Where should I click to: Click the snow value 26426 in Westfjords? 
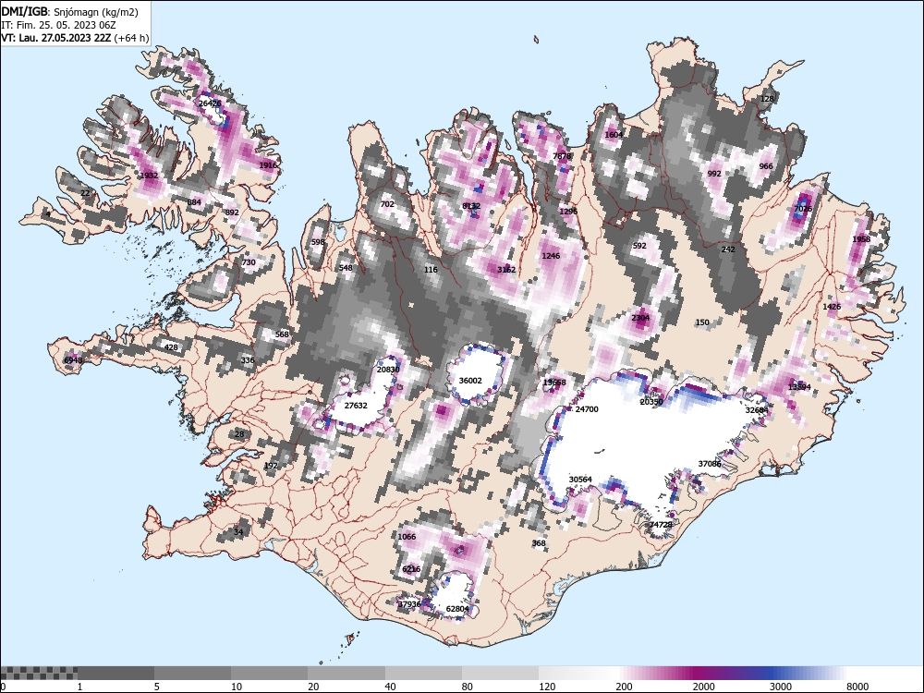tap(210, 103)
